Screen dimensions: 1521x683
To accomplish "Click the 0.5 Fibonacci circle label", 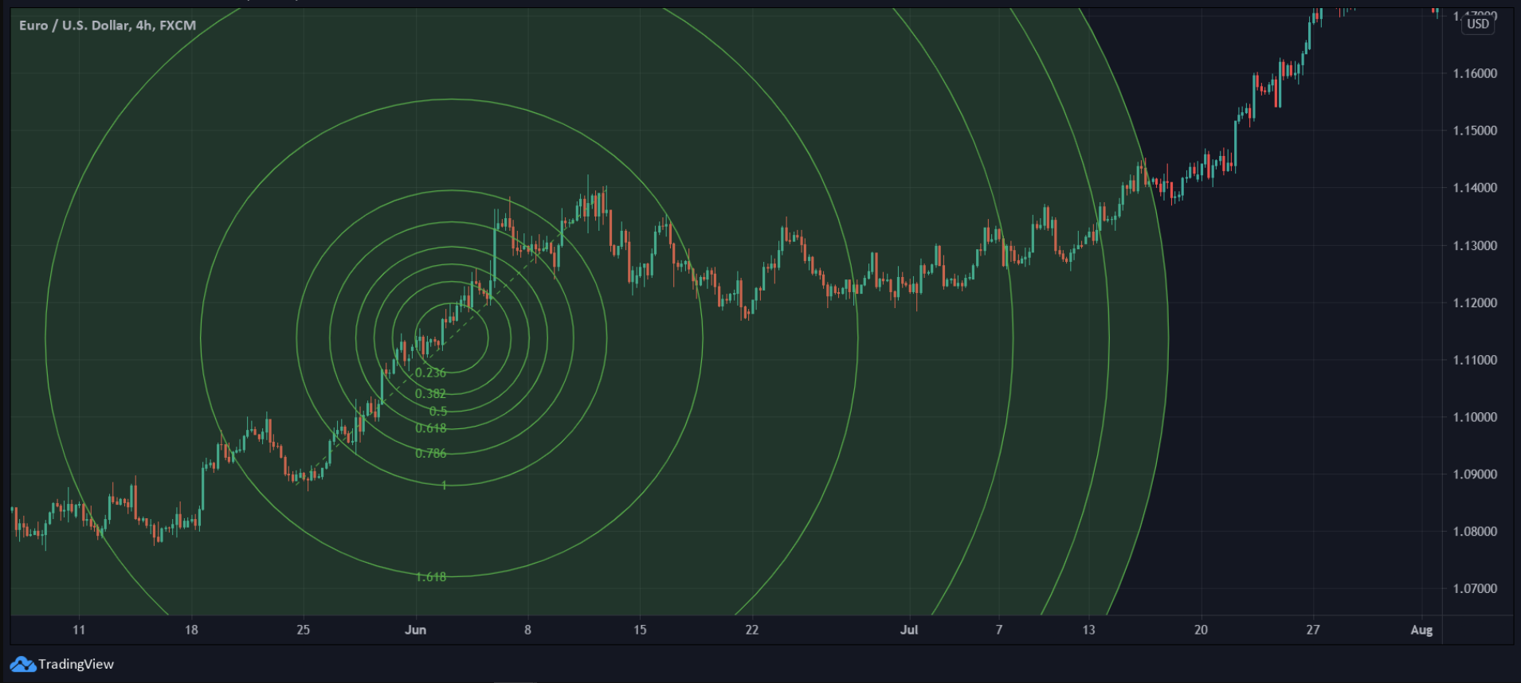I will 438,412.
